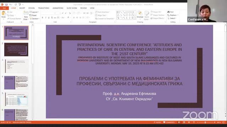Open the Select dropdown in Editing
This screenshot has height=127, width=227.
(172, 18)
